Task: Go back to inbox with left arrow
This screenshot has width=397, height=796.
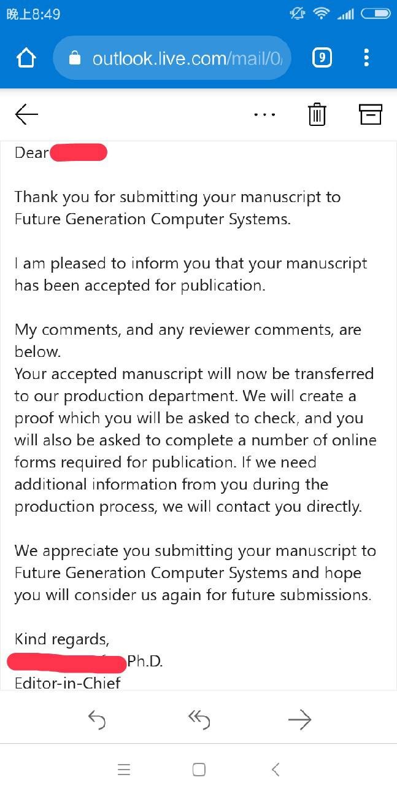Action: (26, 114)
